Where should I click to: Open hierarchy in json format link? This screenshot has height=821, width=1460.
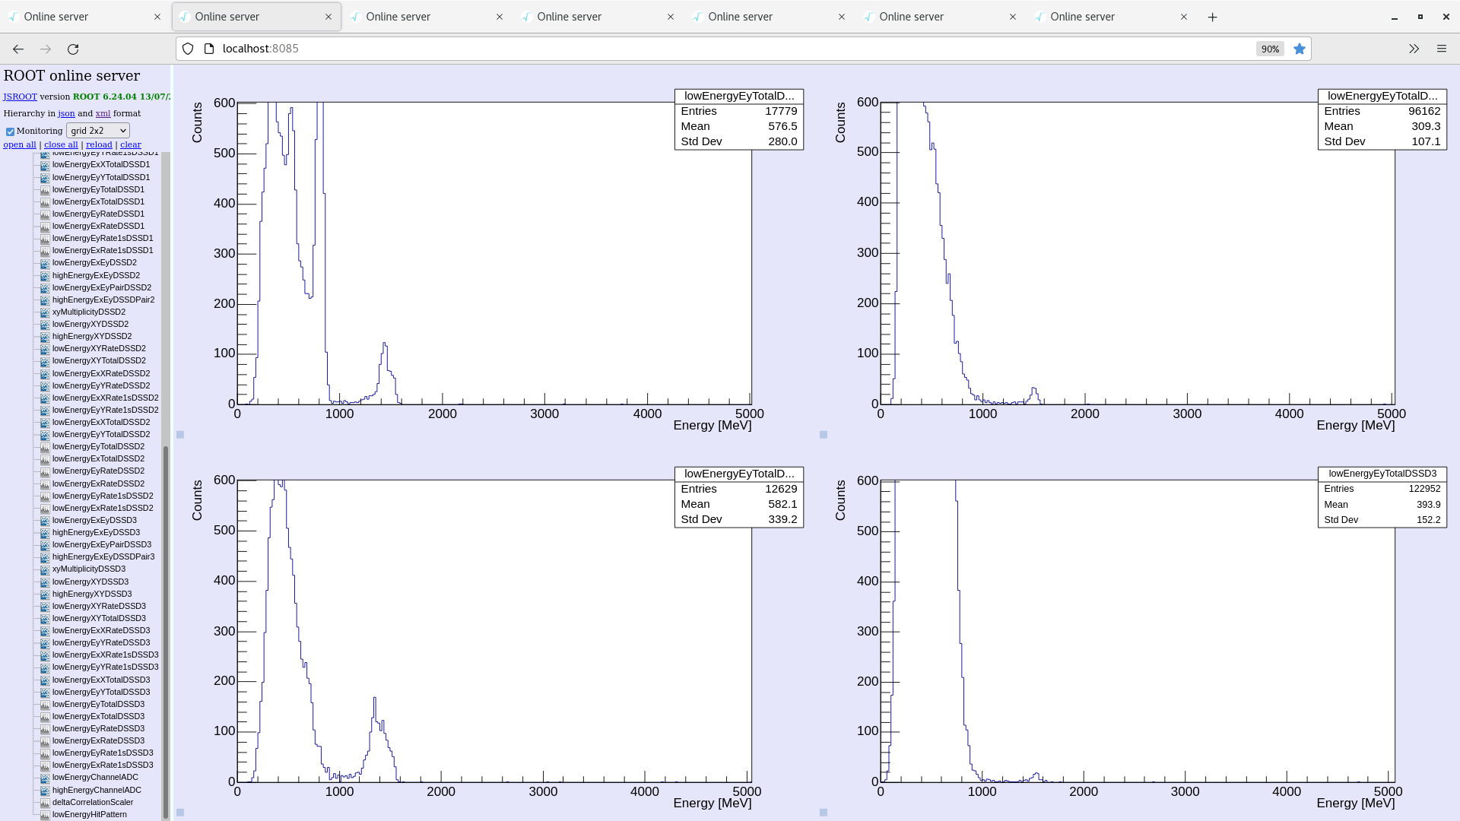[66, 113]
